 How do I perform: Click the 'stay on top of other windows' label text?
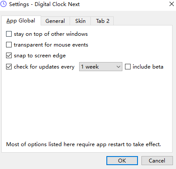point(51,34)
